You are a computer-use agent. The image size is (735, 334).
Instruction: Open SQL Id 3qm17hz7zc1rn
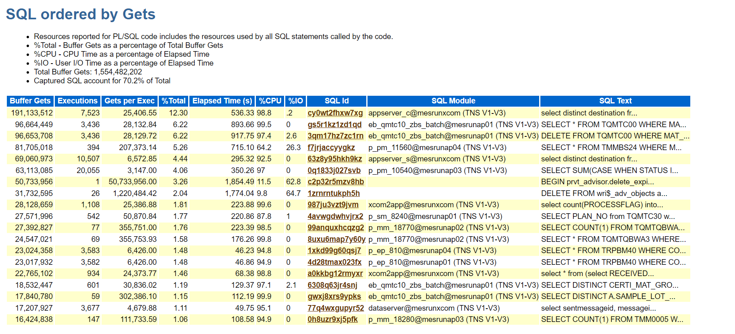pos(335,136)
